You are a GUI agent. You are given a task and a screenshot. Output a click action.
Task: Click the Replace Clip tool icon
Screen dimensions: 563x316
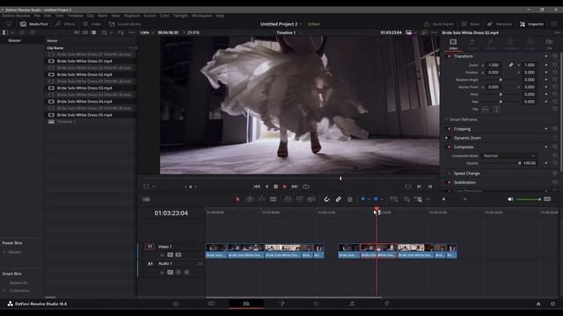[311, 199]
